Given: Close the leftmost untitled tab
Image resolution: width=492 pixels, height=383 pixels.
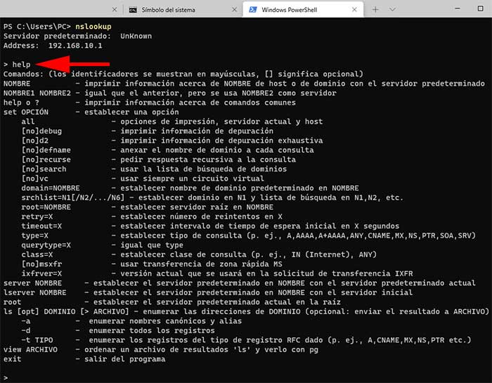Looking at the screenshot, I should [115, 10].
